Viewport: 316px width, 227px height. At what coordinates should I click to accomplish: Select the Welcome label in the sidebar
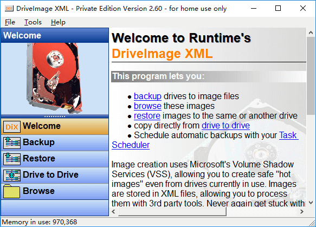pos(42,126)
